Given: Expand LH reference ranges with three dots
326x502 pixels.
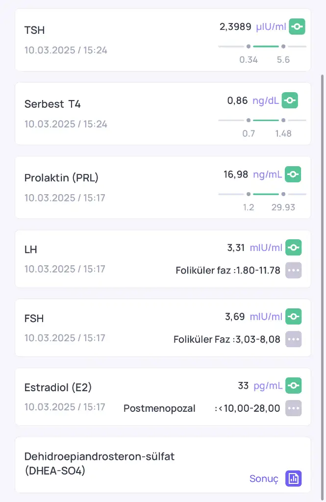Looking at the screenshot, I should pyautogui.click(x=294, y=270).
